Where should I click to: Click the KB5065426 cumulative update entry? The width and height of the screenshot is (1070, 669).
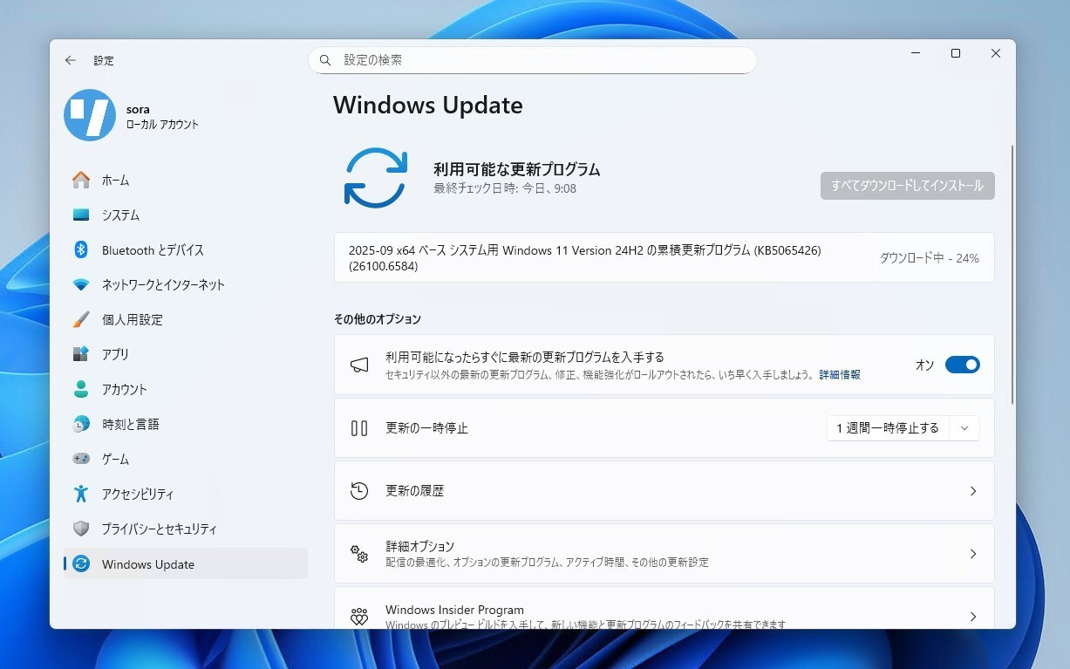(x=664, y=257)
